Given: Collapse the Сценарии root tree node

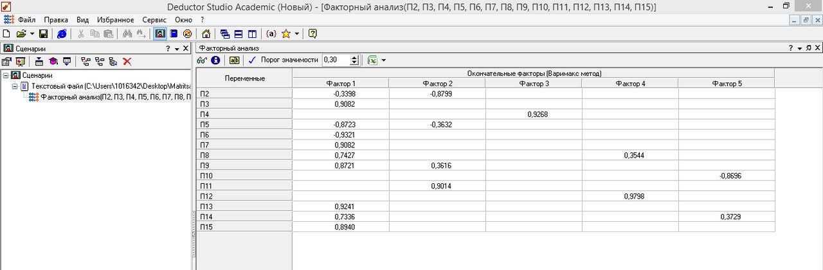Looking at the screenshot, I should coord(6,75).
